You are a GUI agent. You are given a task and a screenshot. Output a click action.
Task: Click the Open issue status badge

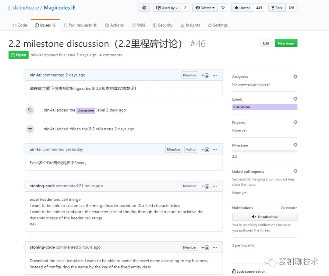click(19, 55)
